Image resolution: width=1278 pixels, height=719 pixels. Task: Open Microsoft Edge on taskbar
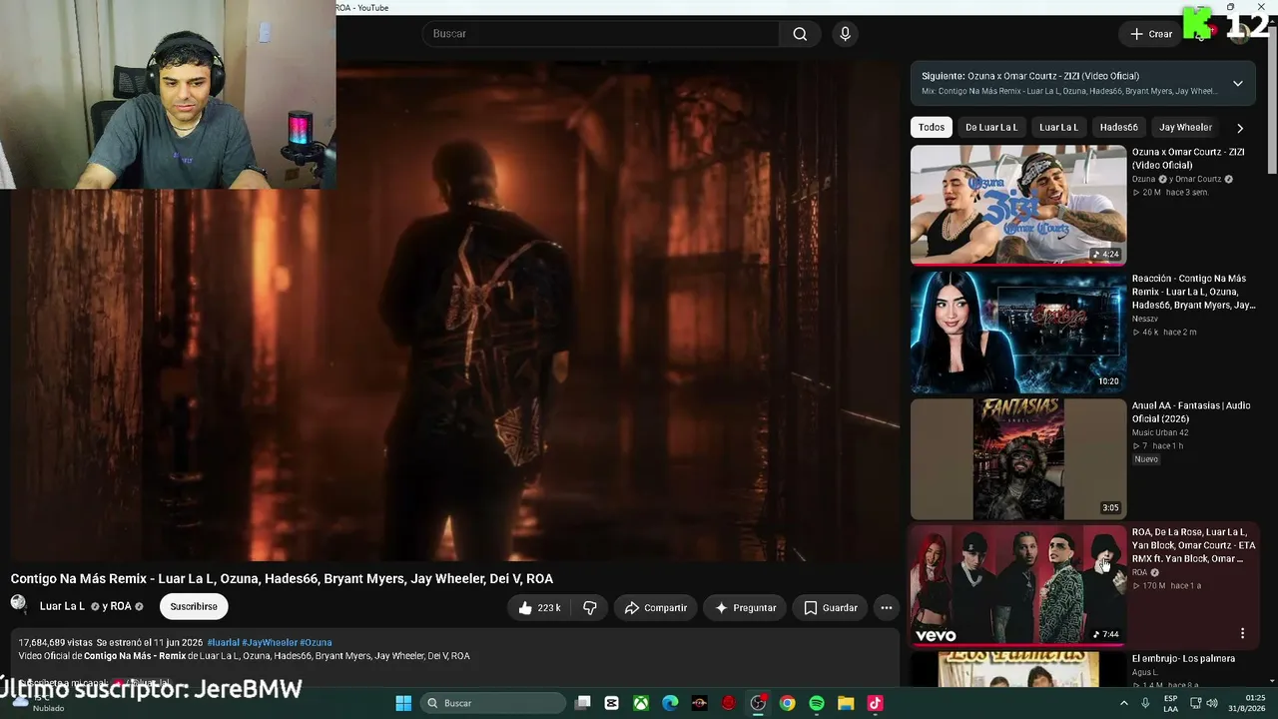[x=670, y=703]
